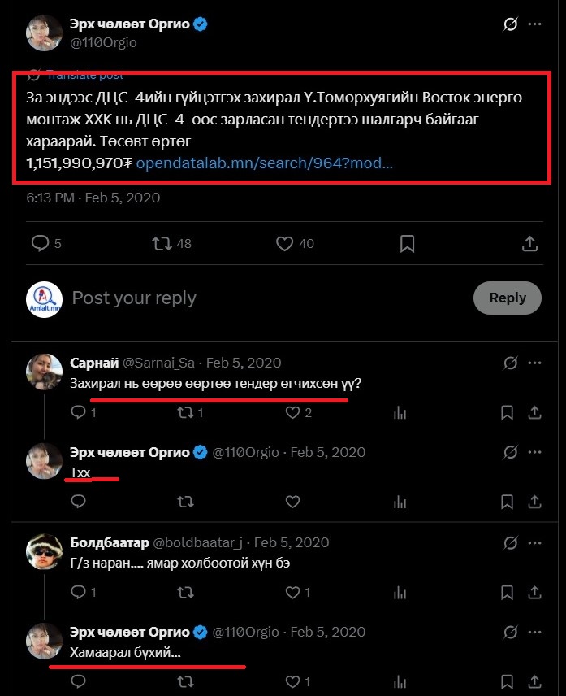This screenshot has height=696, width=566.
Task: Click Grok icon on Болдбаатар's reply
Action: coord(511,542)
